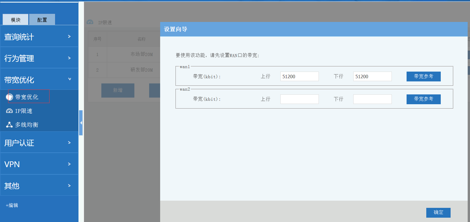Expand the 行为管理 menu section

tap(39, 58)
